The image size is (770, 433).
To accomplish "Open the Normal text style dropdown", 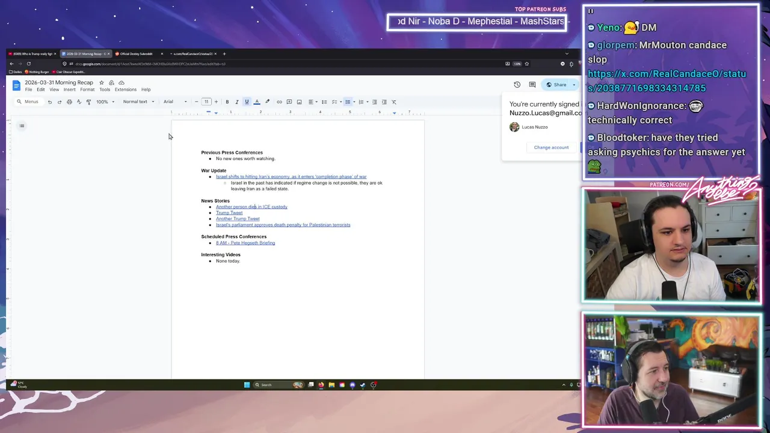I will coord(138,102).
